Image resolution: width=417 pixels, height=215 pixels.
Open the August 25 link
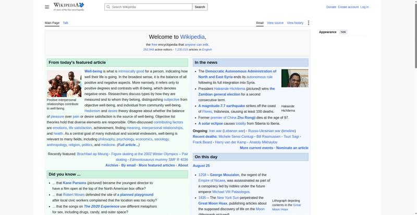201,165
